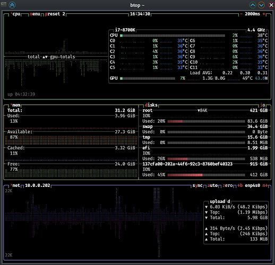Click the keep-above double chevron title icon
Screen dimensions: 275x265
pos(12,5)
